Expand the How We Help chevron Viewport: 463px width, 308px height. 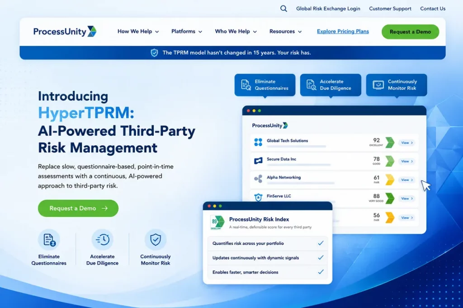157,32
